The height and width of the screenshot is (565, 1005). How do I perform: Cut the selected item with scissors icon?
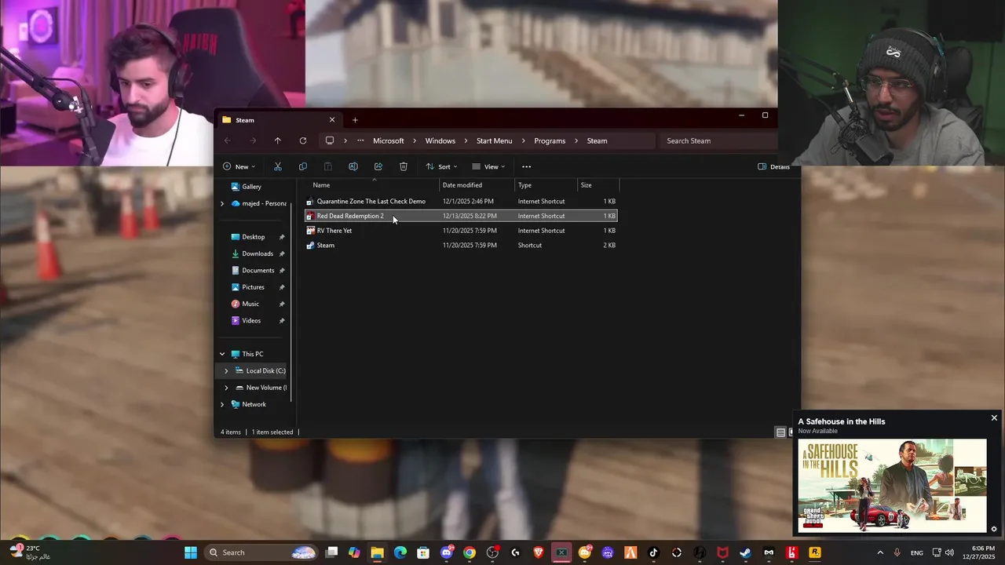(x=277, y=166)
